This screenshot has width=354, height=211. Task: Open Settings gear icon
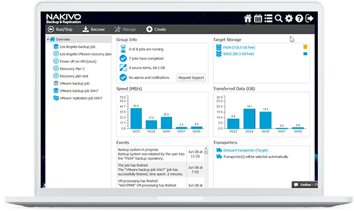click(289, 18)
